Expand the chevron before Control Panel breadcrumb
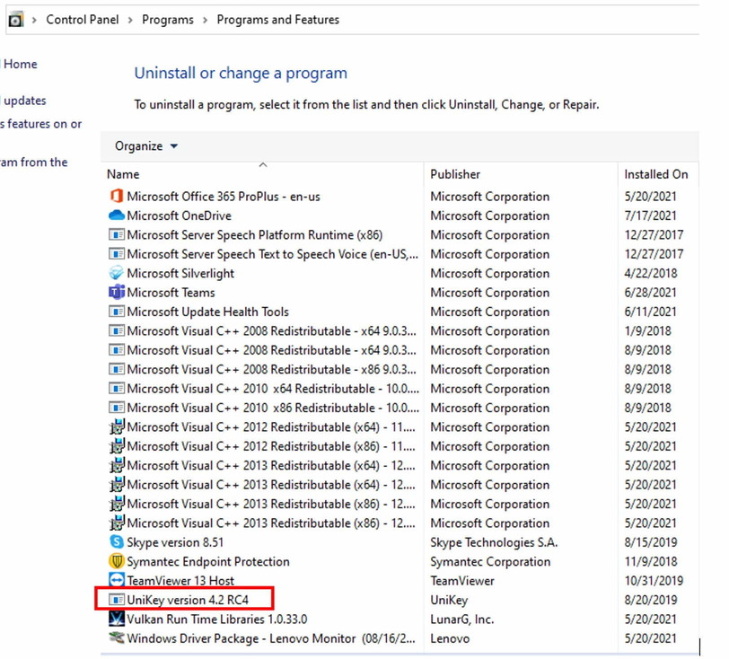 (34, 20)
